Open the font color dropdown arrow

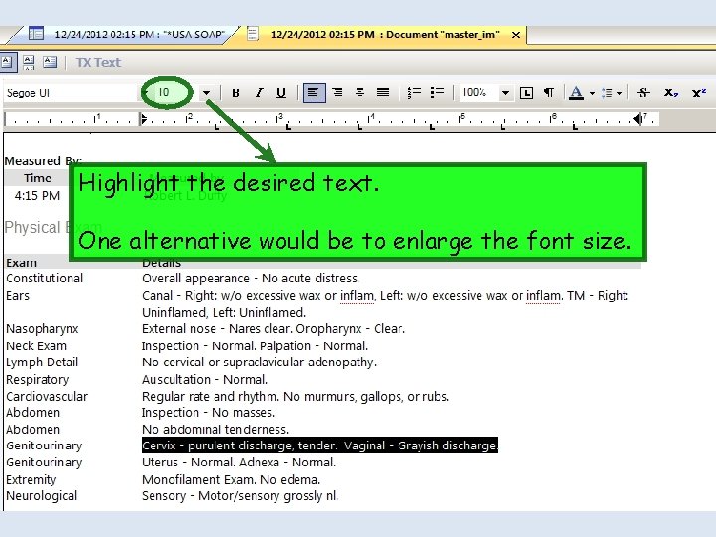(x=592, y=94)
